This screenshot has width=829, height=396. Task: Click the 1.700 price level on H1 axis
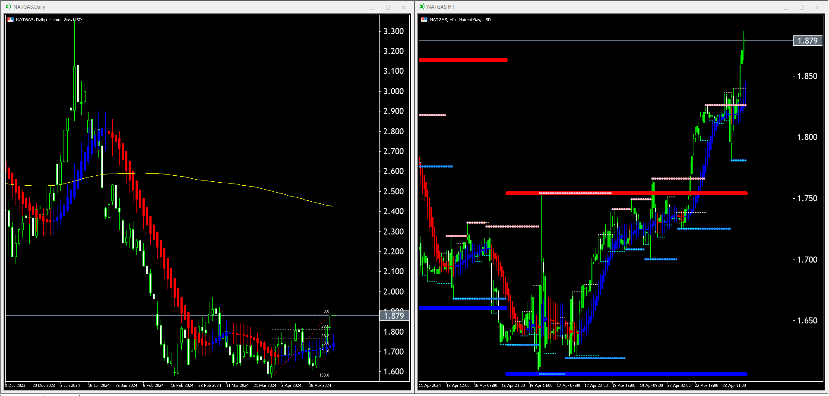coord(807,260)
